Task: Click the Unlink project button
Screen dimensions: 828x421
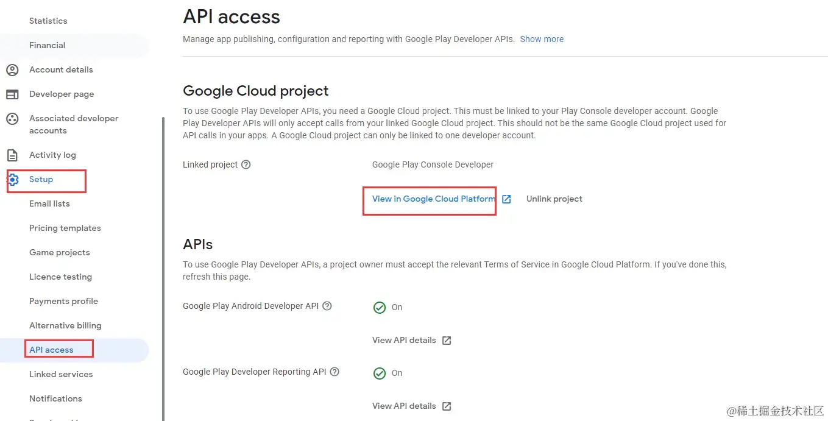Action: coord(554,199)
